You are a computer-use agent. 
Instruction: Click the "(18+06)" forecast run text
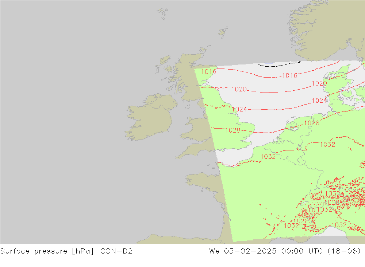point(344,251)
